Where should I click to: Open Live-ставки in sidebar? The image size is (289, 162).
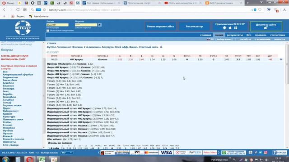point(11,145)
